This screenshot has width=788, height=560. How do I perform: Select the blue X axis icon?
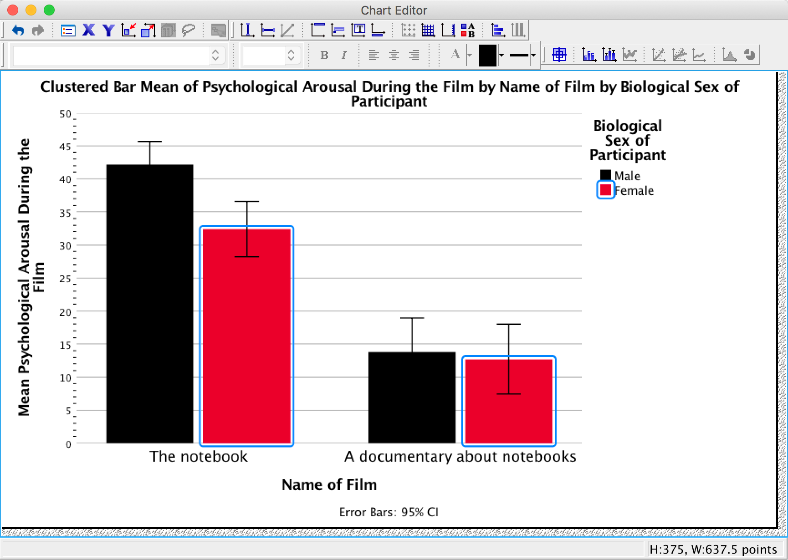(x=88, y=31)
